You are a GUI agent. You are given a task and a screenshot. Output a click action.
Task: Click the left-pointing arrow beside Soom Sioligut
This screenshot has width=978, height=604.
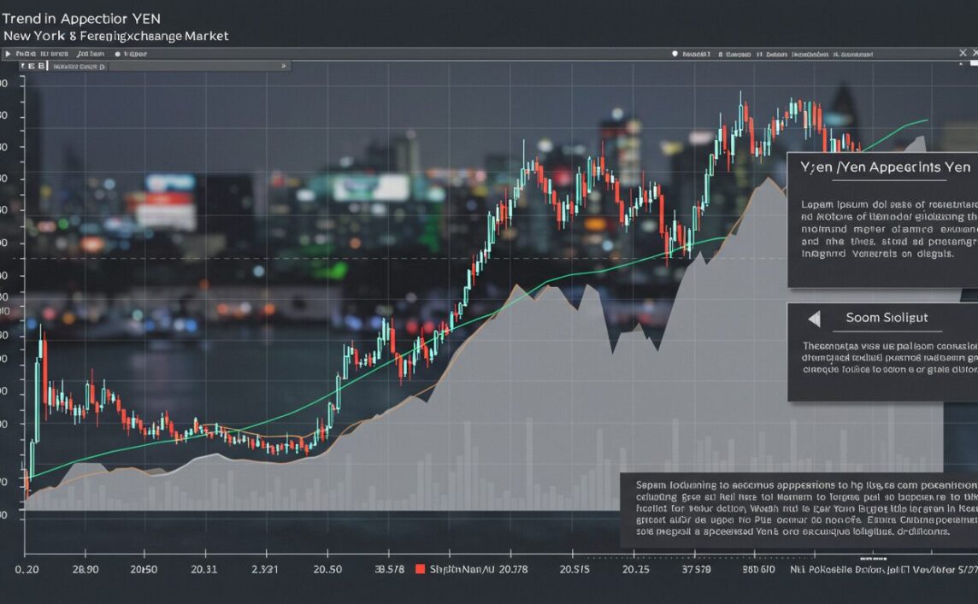coord(814,319)
